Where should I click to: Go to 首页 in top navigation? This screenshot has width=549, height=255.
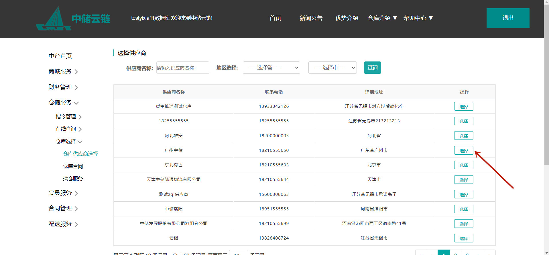click(275, 18)
